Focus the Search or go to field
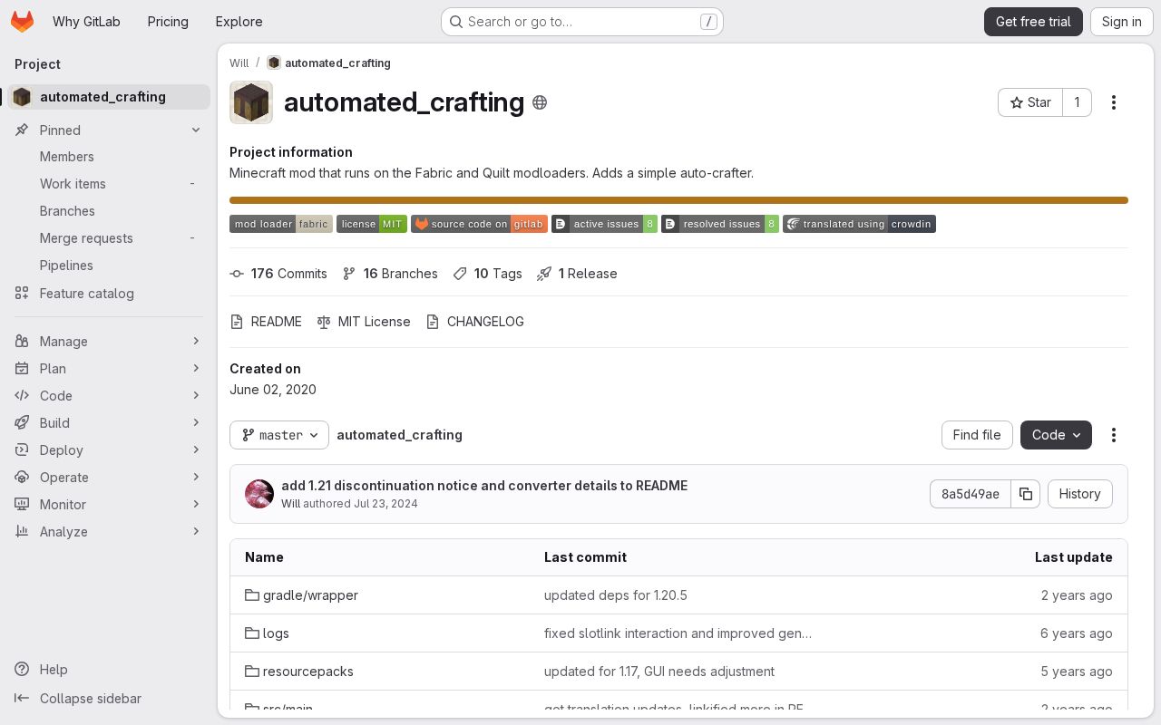This screenshot has height=725, width=1161. (582, 22)
